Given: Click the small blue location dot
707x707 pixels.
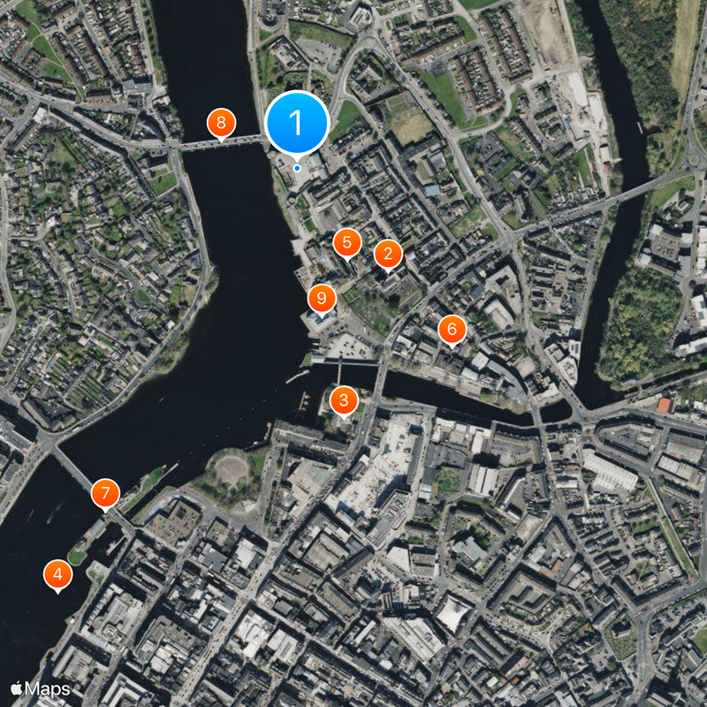Looking at the screenshot, I should pos(297,168).
